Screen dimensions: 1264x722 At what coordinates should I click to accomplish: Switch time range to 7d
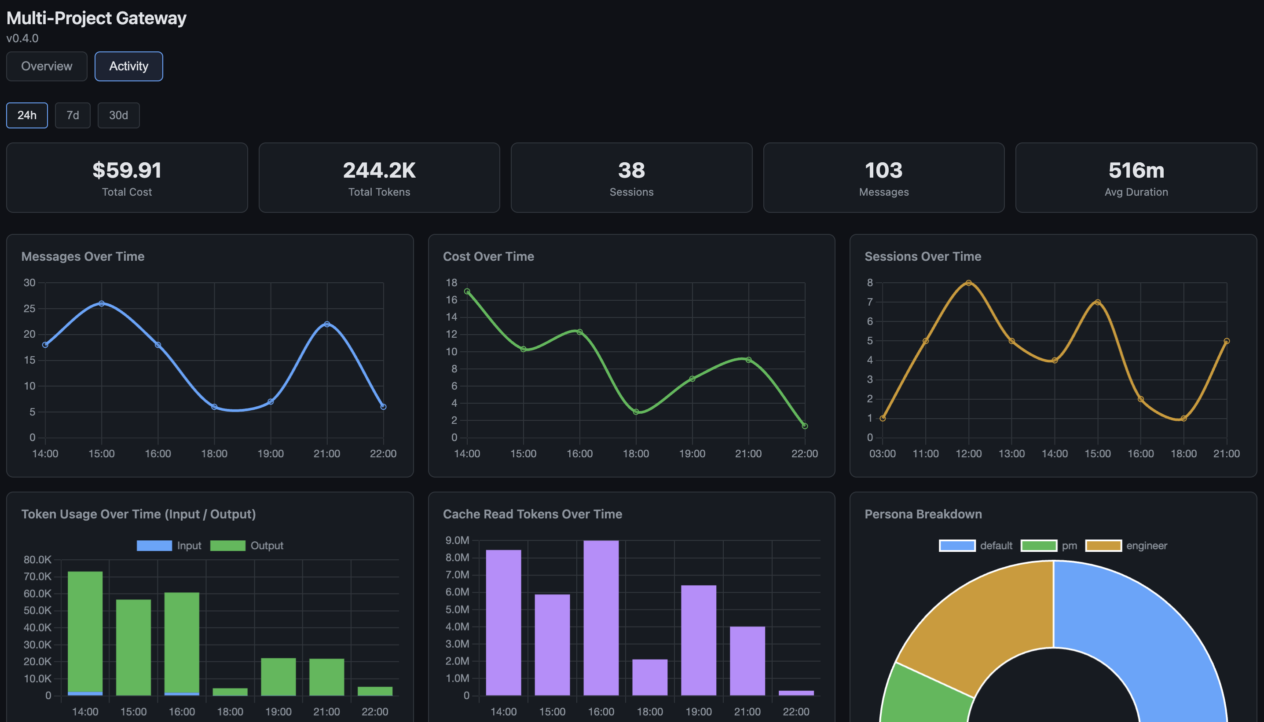73,116
